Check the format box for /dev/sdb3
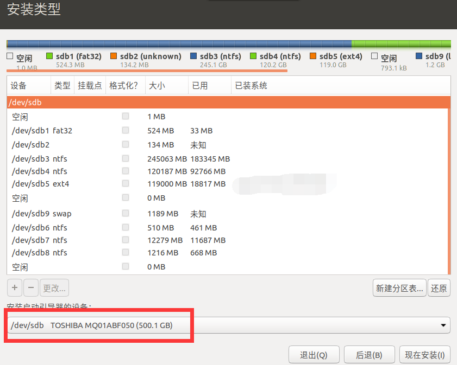Viewport: 457px width, 365px height. point(126,158)
